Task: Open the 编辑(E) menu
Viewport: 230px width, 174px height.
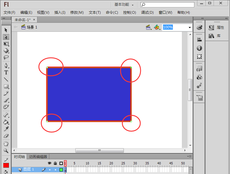Action: pyautogui.click(x=26, y=13)
